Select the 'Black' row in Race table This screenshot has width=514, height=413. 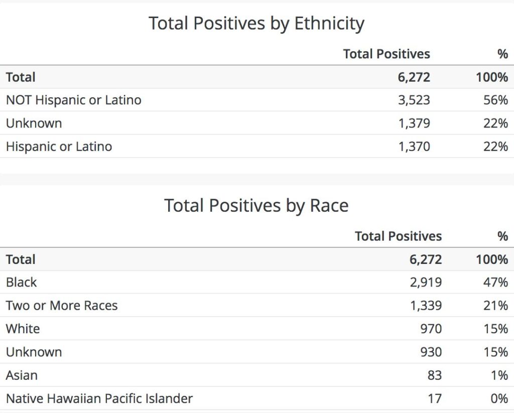[257, 282]
